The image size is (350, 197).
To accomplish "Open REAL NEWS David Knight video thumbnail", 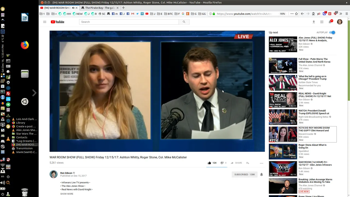I will click(x=283, y=100).
